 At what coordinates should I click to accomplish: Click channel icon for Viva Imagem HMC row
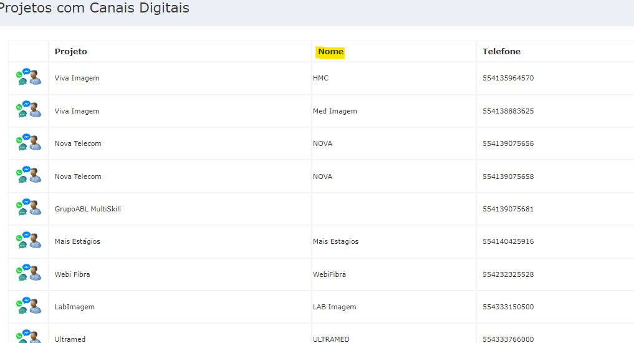click(x=28, y=77)
